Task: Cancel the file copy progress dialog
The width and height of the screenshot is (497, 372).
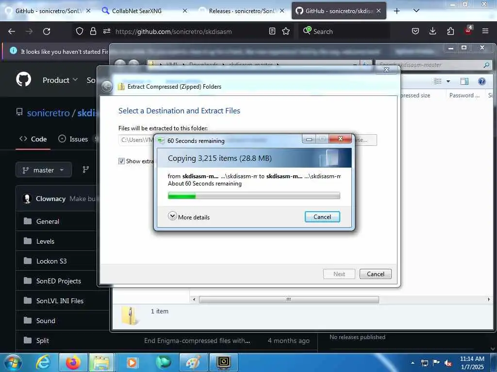Action: pyautogui.click(x=322, y=217)
